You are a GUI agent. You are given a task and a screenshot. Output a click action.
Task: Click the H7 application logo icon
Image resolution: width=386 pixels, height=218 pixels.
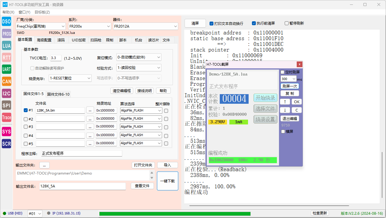click(x=5, y=4)
